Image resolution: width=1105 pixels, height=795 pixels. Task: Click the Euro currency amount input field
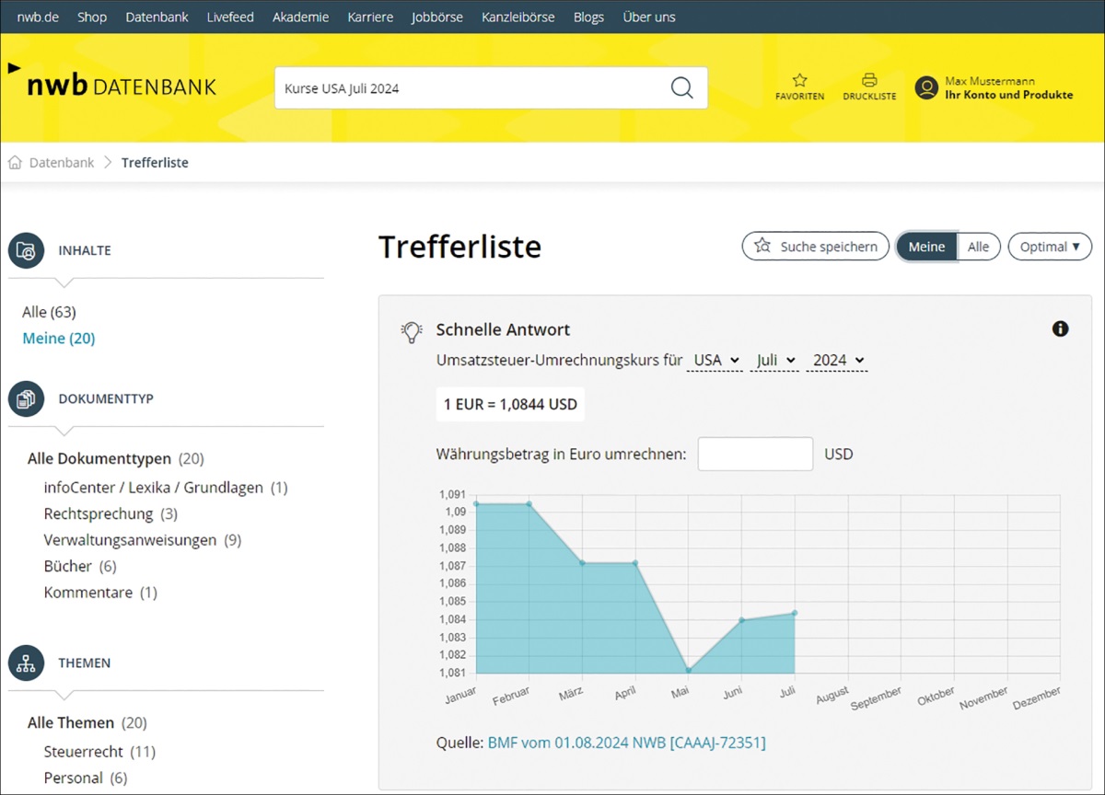pos(755,454)
